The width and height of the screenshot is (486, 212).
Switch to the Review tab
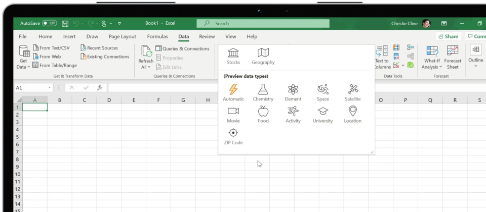[x=207, y=36]
